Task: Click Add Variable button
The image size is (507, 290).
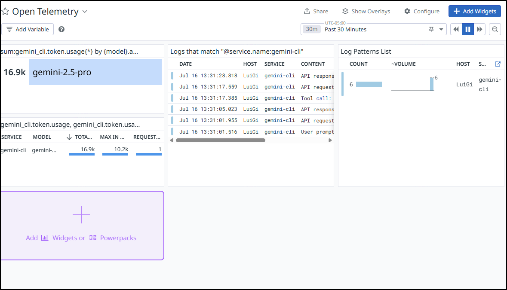Action: [x=28, y=29]
